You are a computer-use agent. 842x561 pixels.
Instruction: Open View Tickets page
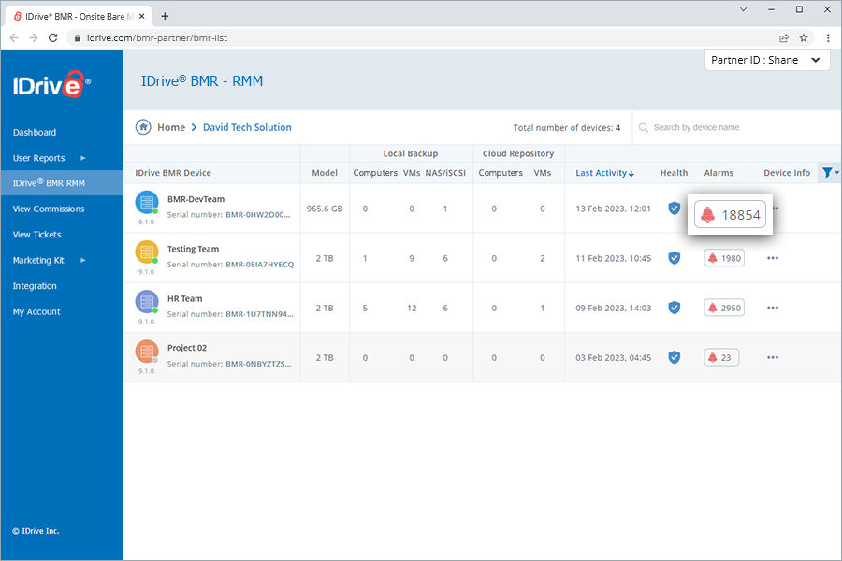pyautogui.click(x=37, y=235)
